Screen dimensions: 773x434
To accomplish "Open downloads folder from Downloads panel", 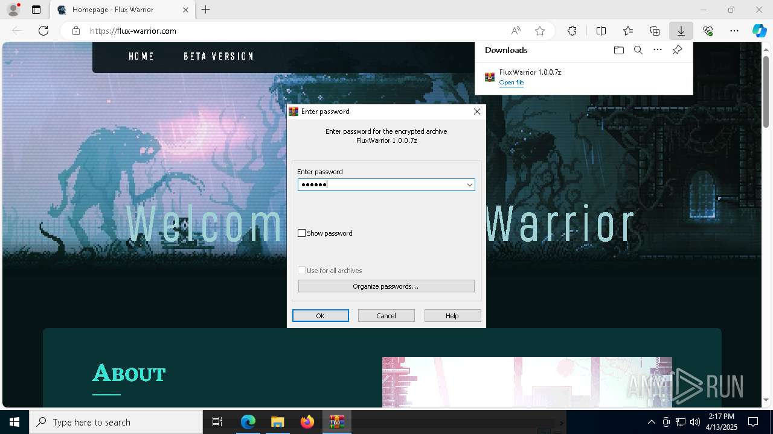I will [x=618, y=50].
